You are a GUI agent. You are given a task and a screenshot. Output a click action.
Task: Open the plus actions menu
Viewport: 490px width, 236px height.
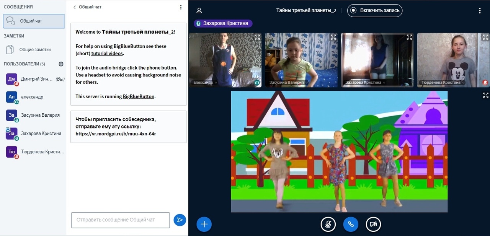tap(204, 224)
